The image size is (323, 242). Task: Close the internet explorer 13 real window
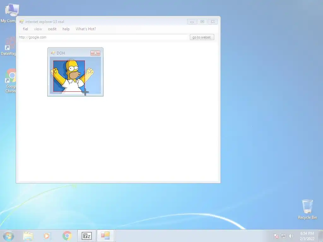coord(213,22)
